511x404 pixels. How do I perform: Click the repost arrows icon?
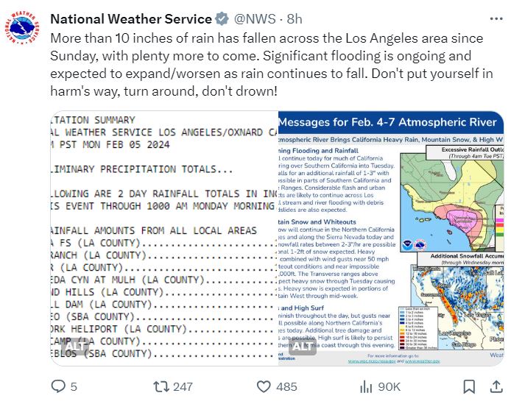161,387
